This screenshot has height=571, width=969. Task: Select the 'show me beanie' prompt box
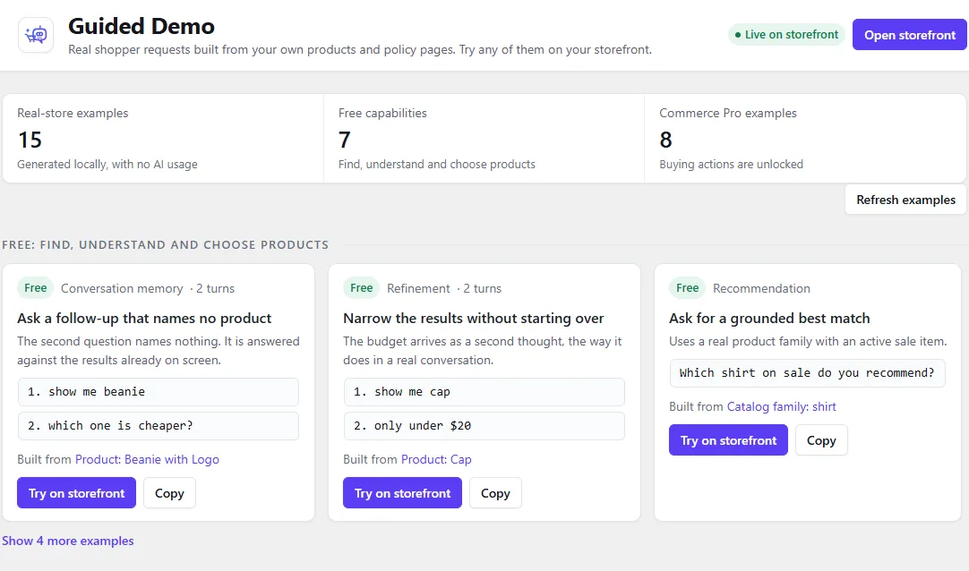(159, 391)
